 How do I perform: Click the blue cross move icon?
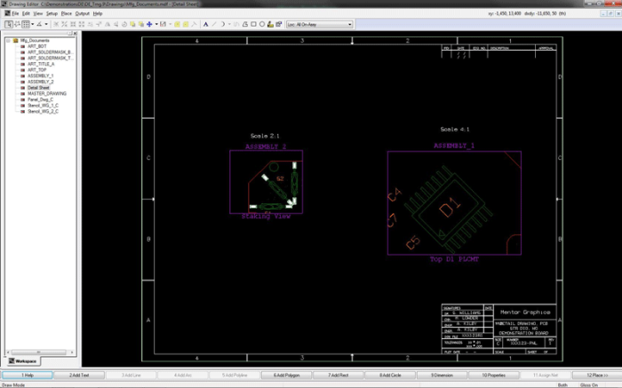(x=149, y=24)
